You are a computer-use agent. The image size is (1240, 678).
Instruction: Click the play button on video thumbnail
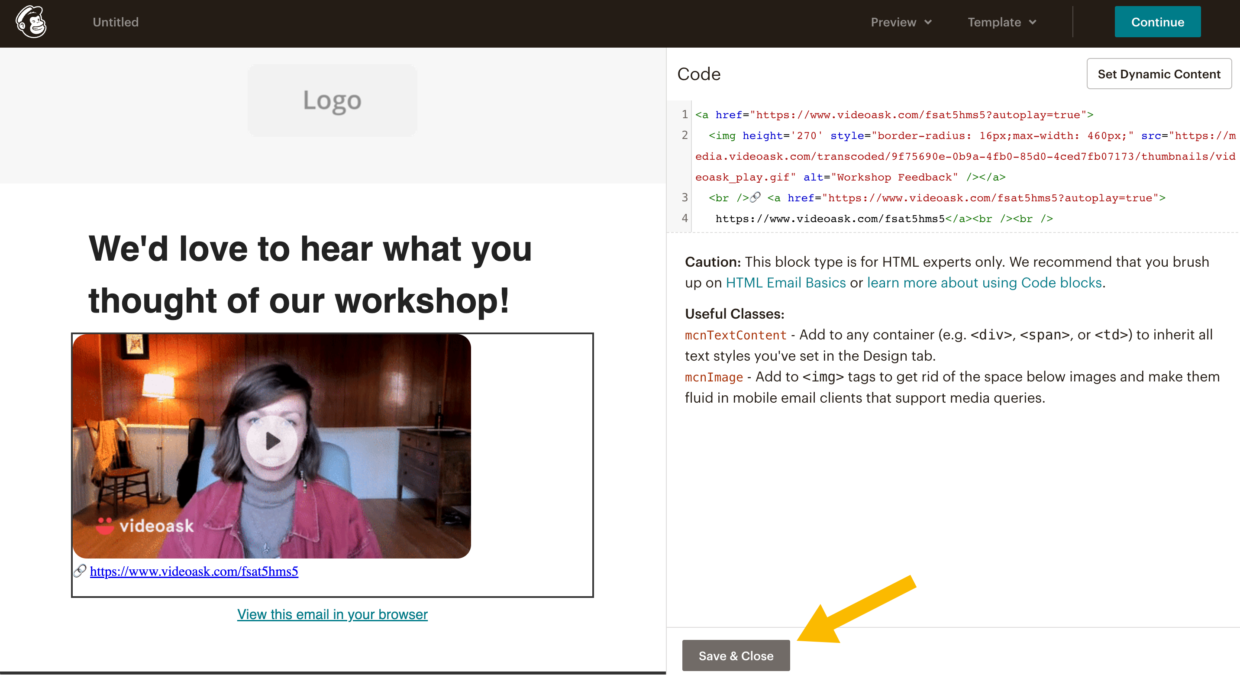pyautogui.click(x=271, y=441)
